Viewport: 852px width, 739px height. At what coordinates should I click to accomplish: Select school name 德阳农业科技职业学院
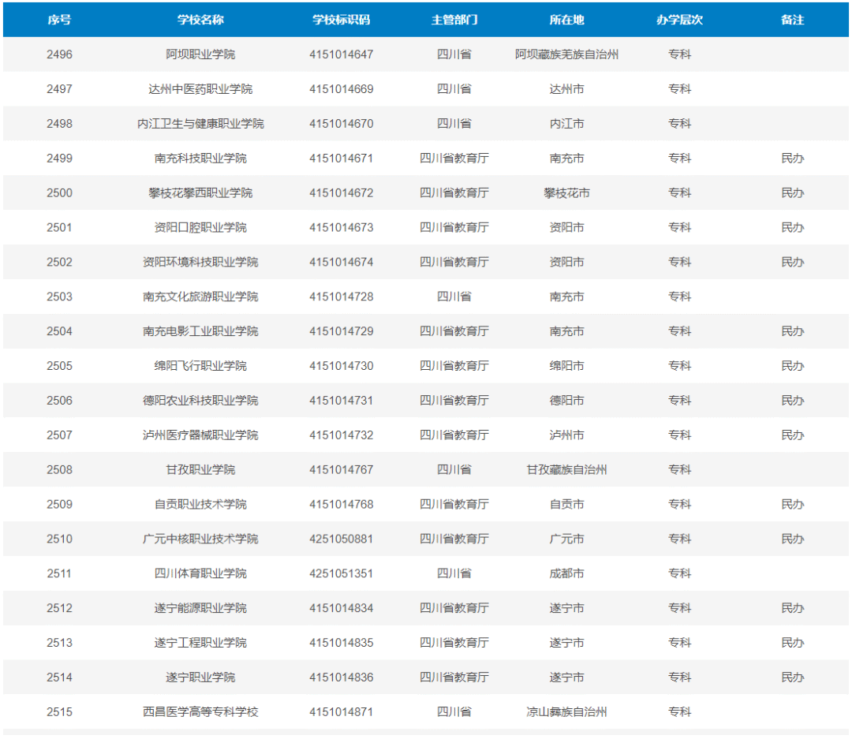click(x=200, y=401)
